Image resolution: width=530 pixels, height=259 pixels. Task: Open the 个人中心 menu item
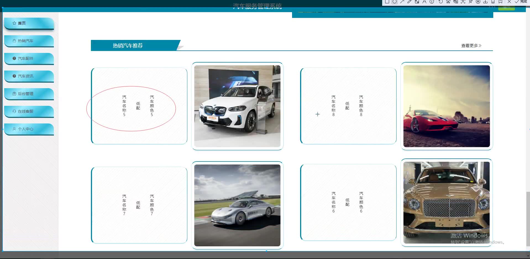(x=29, y=129)
